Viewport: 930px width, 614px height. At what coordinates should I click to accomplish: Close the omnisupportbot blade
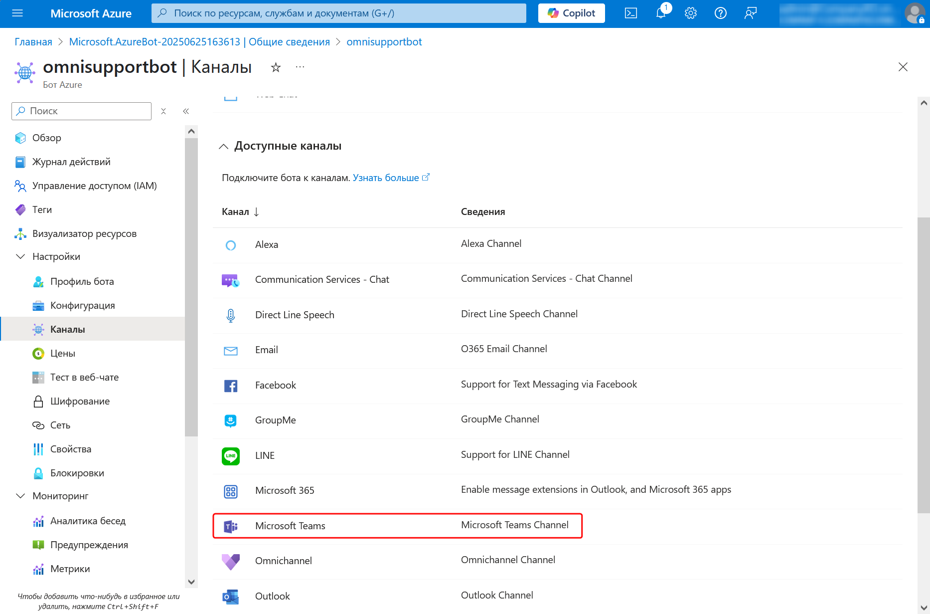(x=903, y=67)
